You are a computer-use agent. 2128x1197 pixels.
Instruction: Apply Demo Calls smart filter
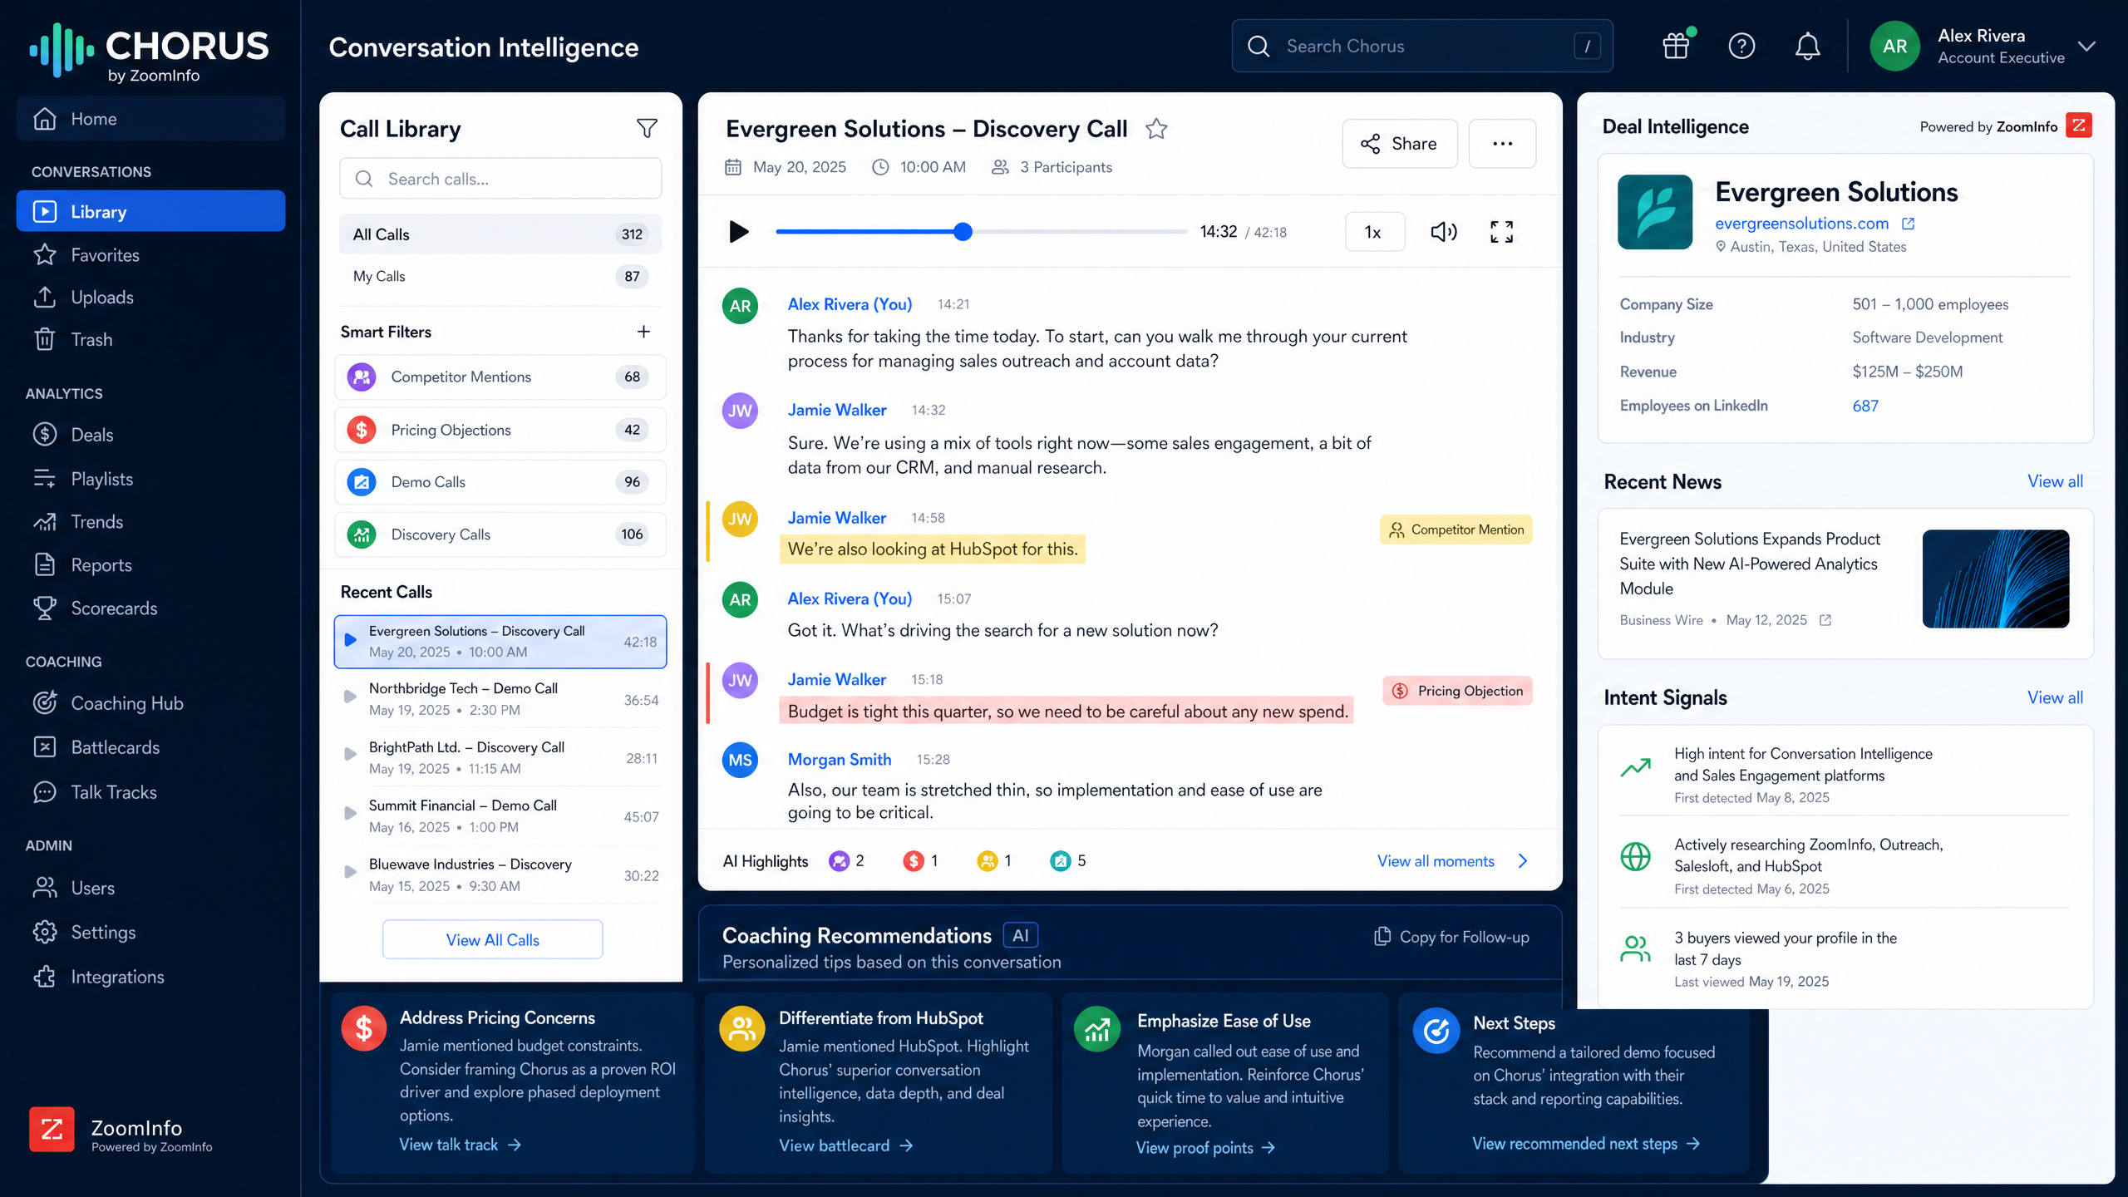click(x=500, y=482)
